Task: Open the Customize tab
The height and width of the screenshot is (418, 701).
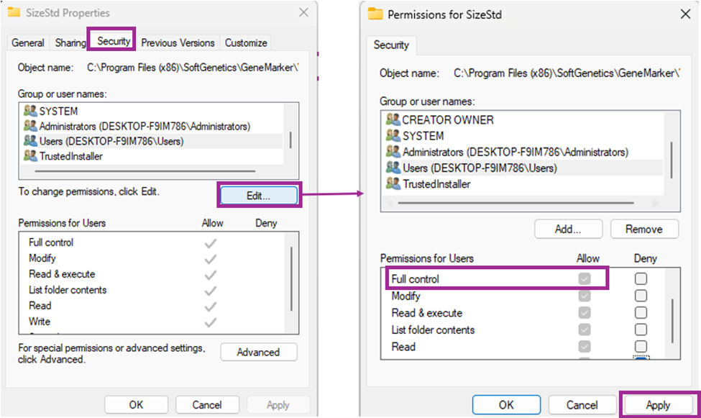Action: coord(246,42)
